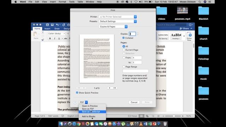This screenshot has width=226, height=127.
Task: Open the Styles Pane in Word
Action: [189, 36]
